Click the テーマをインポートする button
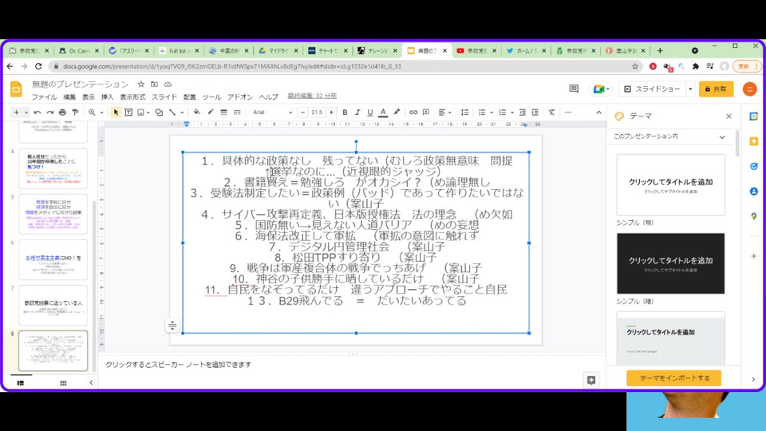 (673, 378)
